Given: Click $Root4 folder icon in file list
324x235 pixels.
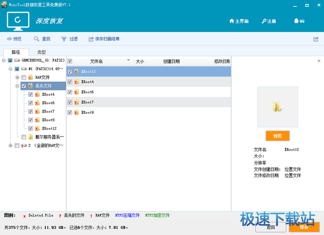Looking at the screenshot, I should point(76,82).
